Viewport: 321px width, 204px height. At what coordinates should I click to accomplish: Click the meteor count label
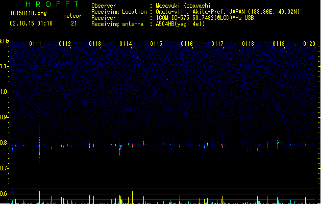click(x=72, y=16)
